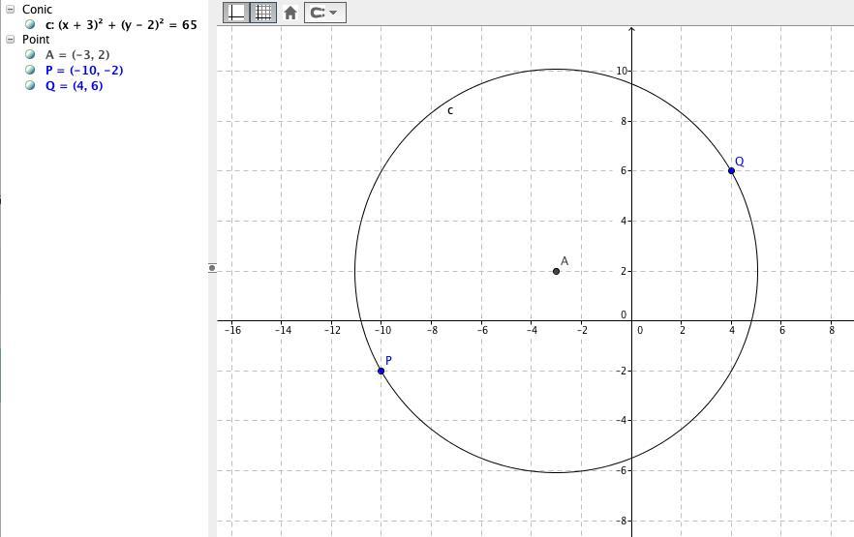Toggle the grid display button
This screenshot has height=537, width=854.
click(263, 13)
